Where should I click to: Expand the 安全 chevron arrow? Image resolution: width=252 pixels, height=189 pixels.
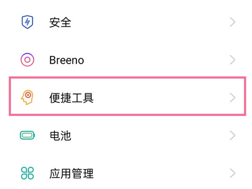(x=233, y=22)
